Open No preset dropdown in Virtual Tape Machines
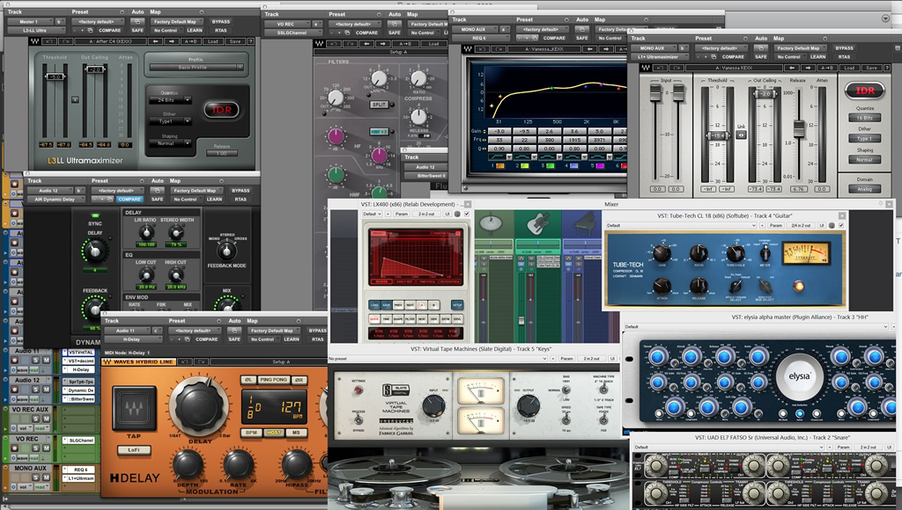Screen dimensions: 902x510 437,359
